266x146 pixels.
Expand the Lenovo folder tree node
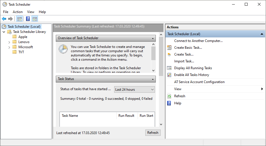[x=9, y=42]
